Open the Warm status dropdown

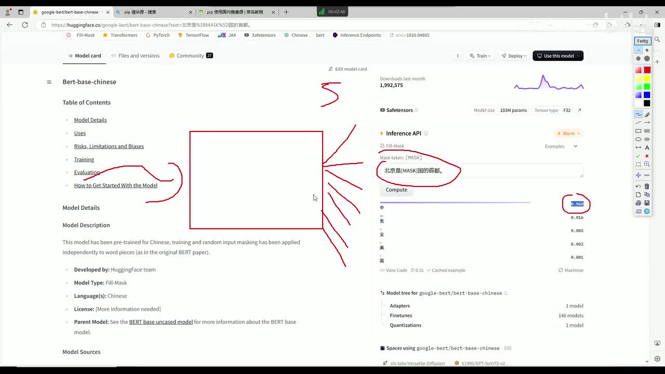click(x=568, y=133)
